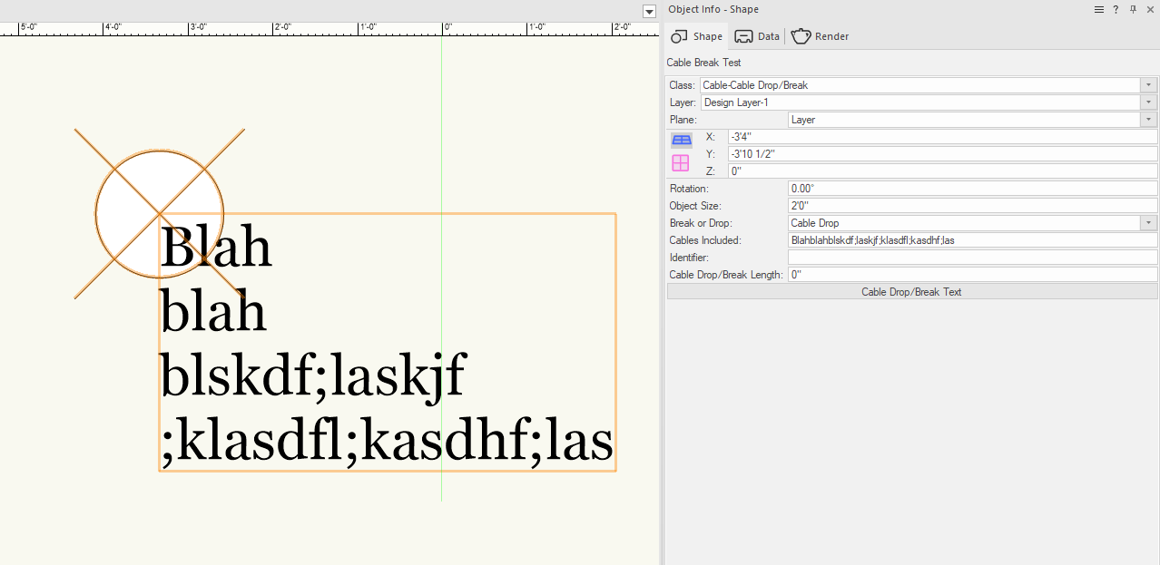The width and height of the screenshot is (1160, 565).
Task: Switch to the Data tab
Action: pos(757,36)
